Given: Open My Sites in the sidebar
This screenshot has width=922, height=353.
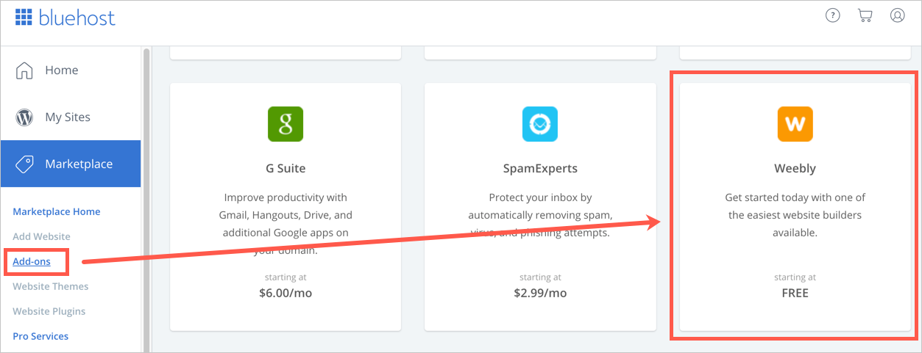Looking at the screenshot, I should click(x=68, y=117).
